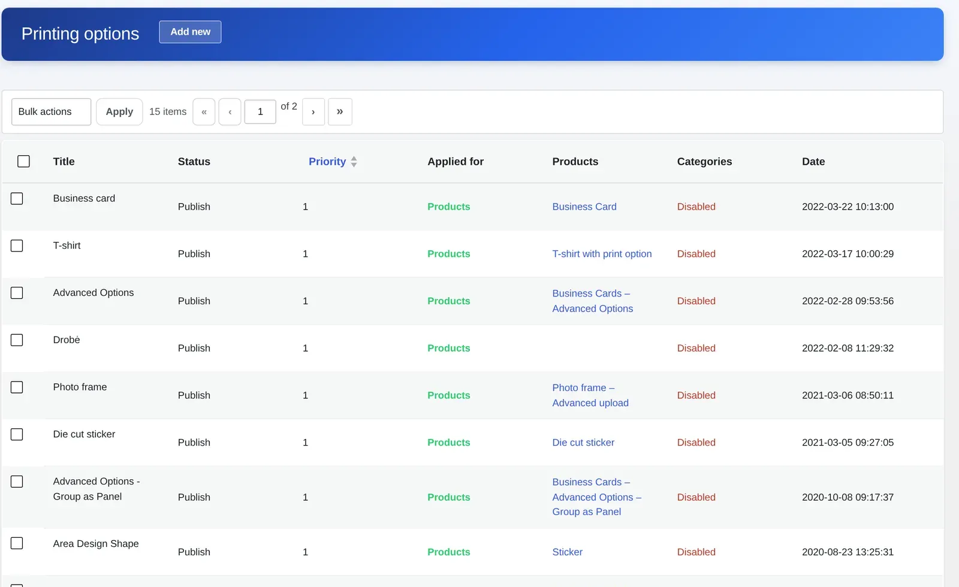Screen dimensions: 959x587
Task: Toggle select-all checkbox in table header
Action: [23, 161]
